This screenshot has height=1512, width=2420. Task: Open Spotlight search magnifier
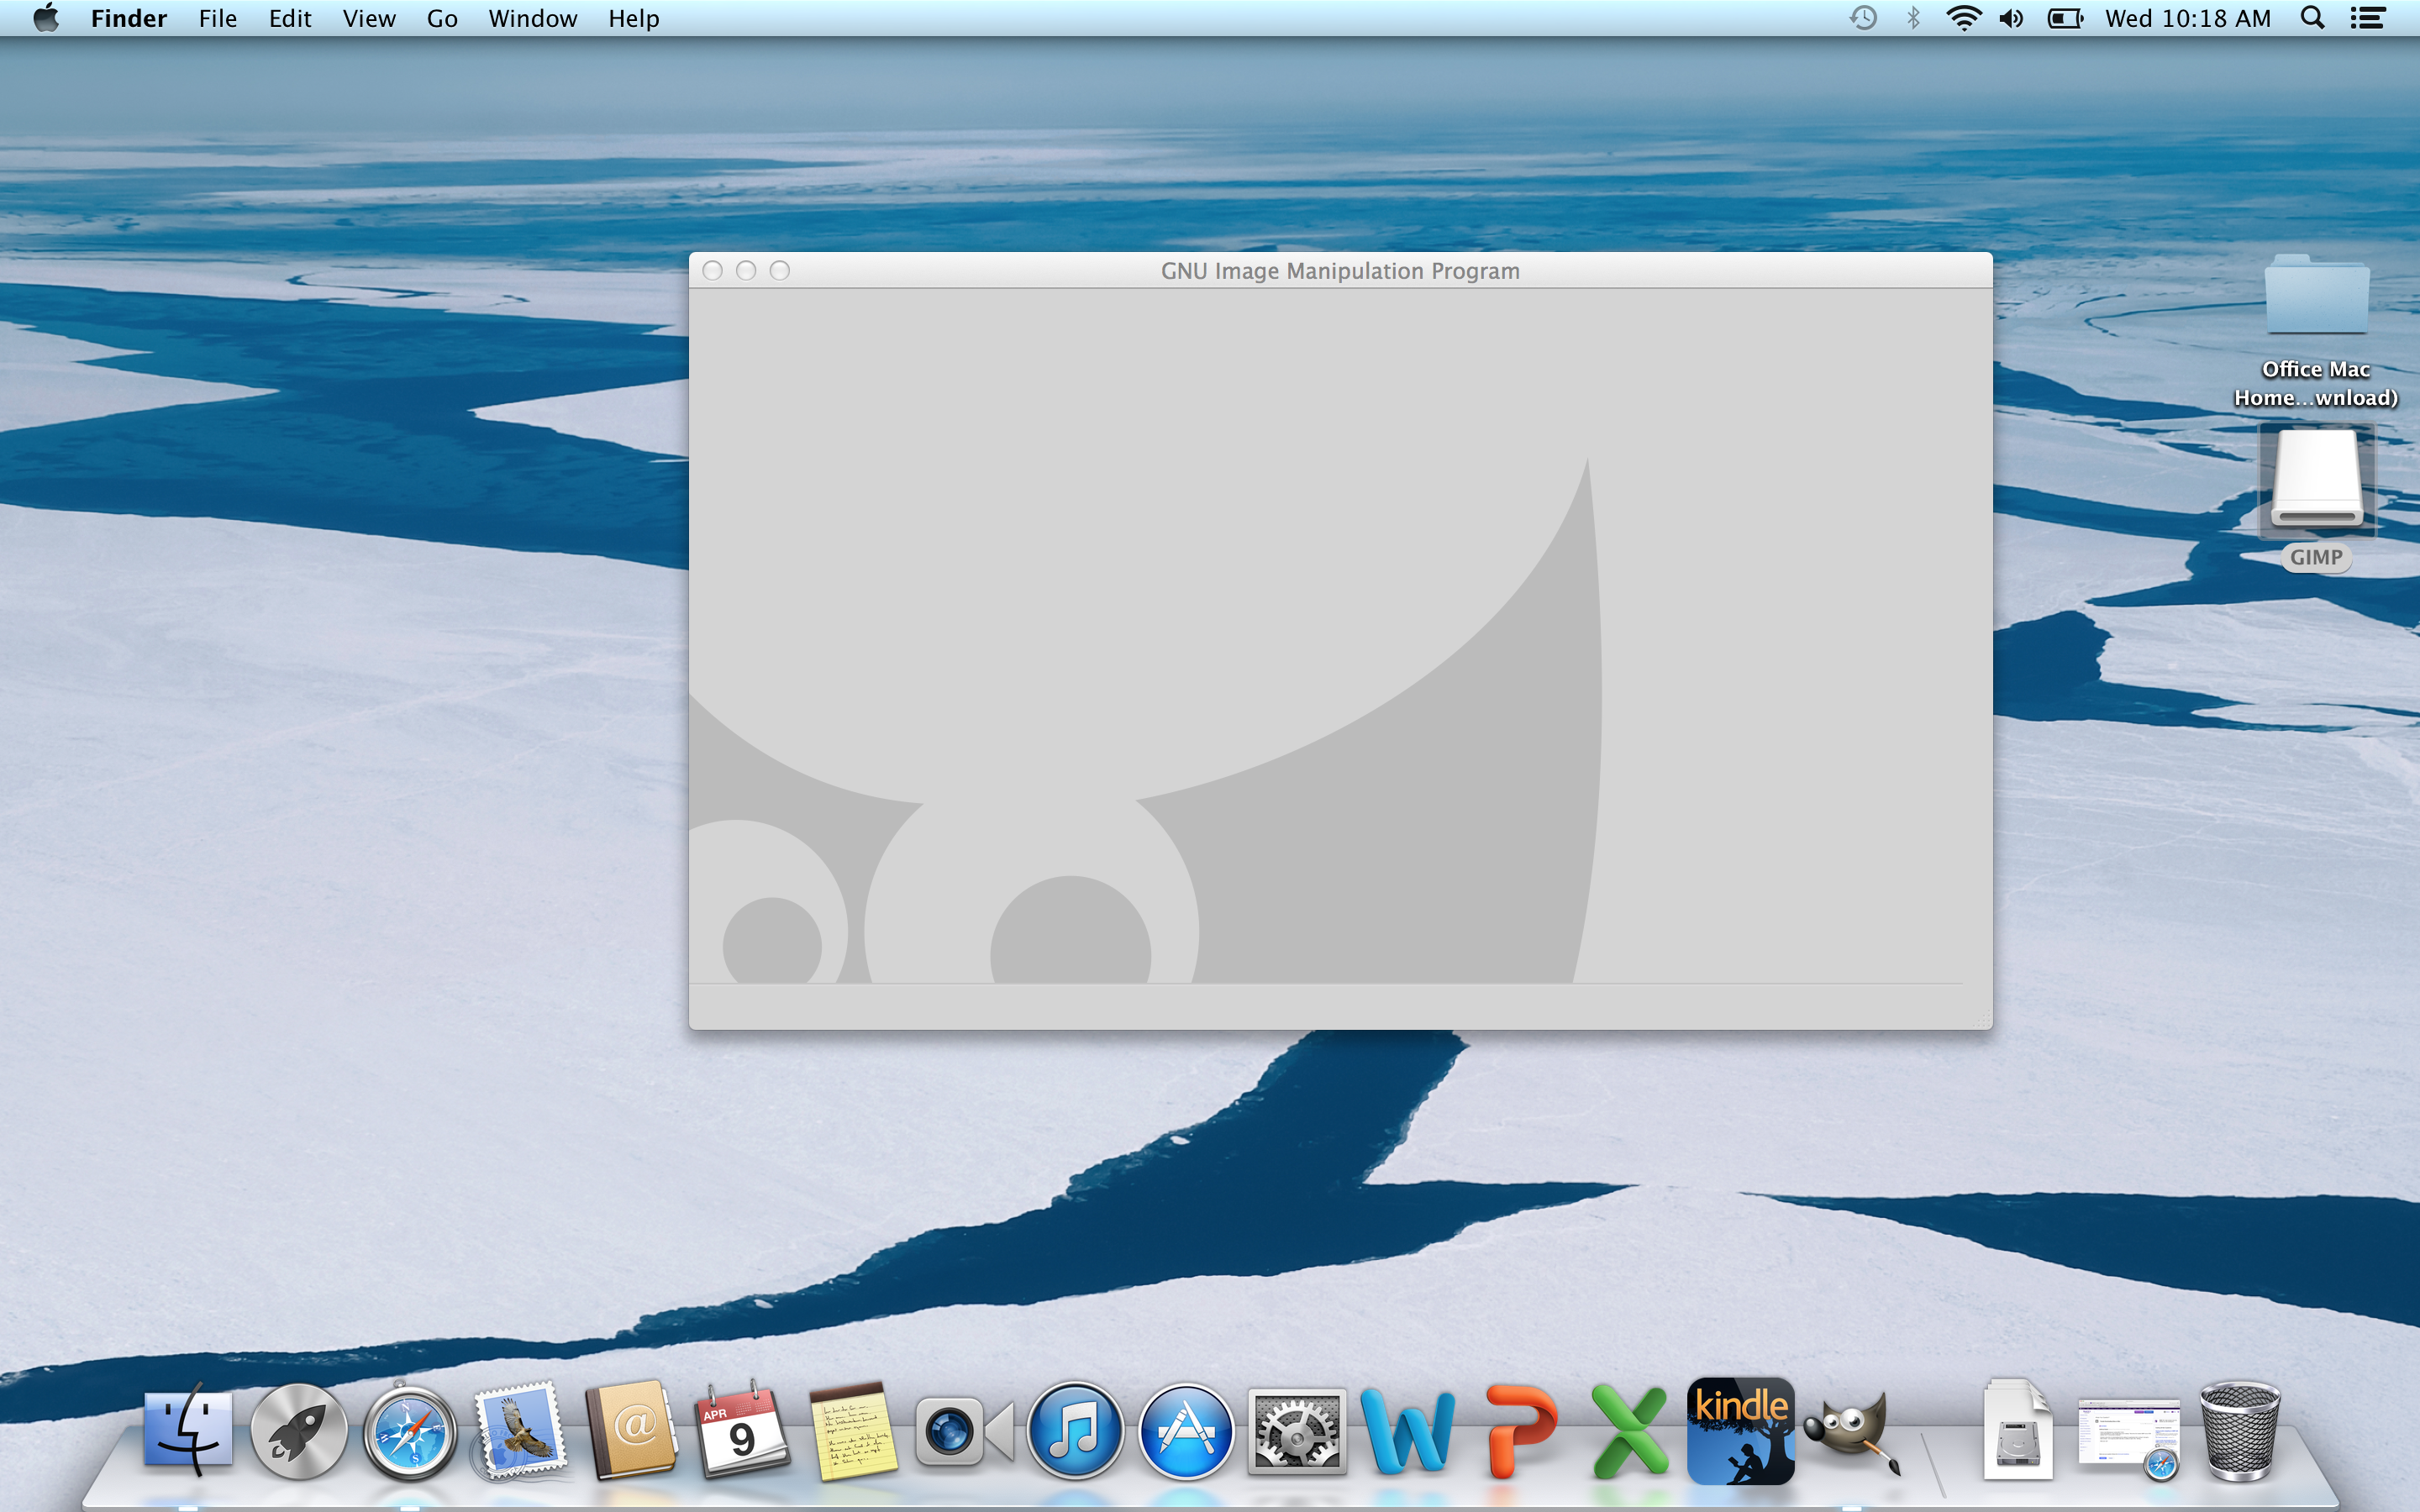point(2312,18)
